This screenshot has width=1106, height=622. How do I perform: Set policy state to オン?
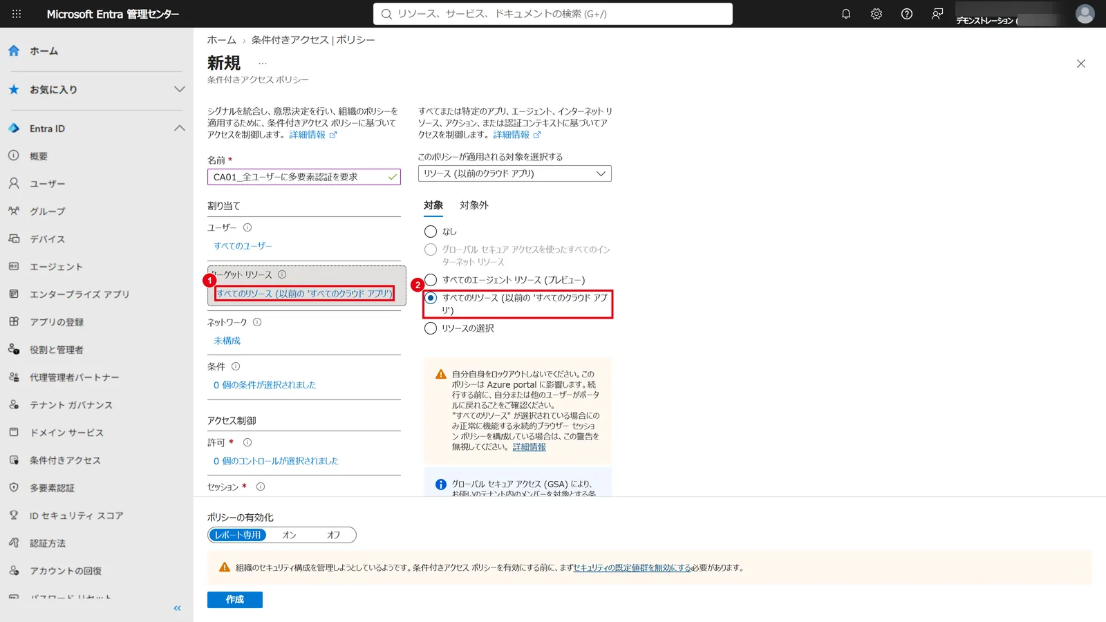click(x=289, y=535)
